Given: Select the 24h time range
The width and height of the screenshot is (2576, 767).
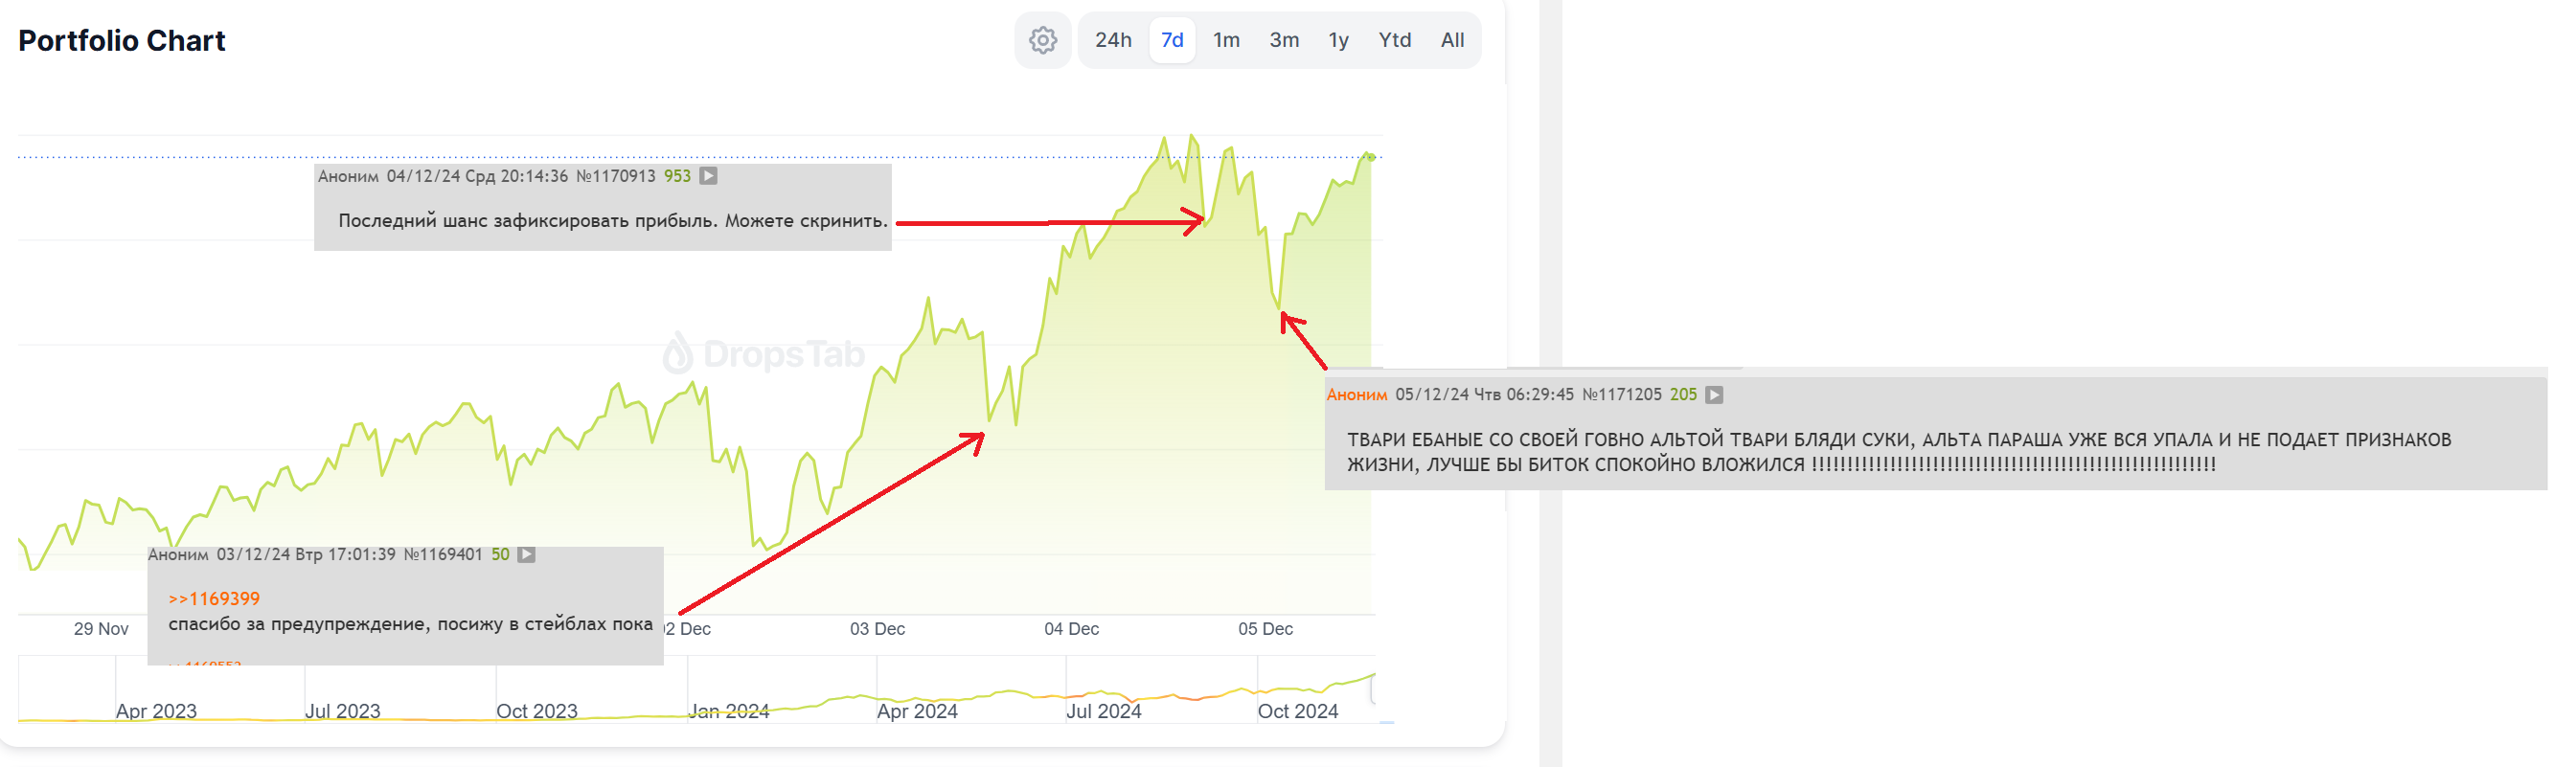Looking at the screenshot, I should pyautogui.click(x=1113, y=40).
